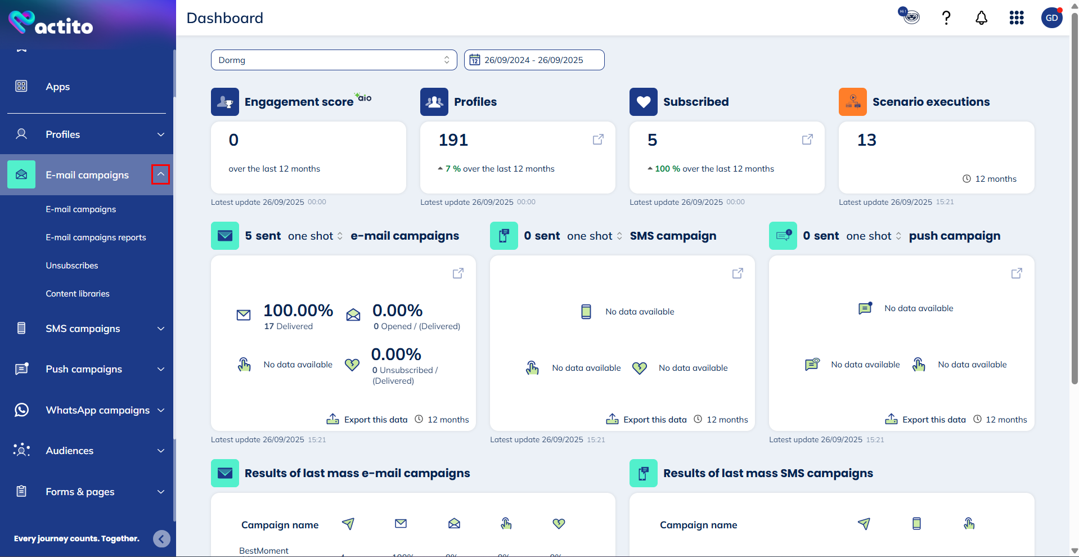
Task: Open Subscribed card external link icon
Action: pos(807,140)
